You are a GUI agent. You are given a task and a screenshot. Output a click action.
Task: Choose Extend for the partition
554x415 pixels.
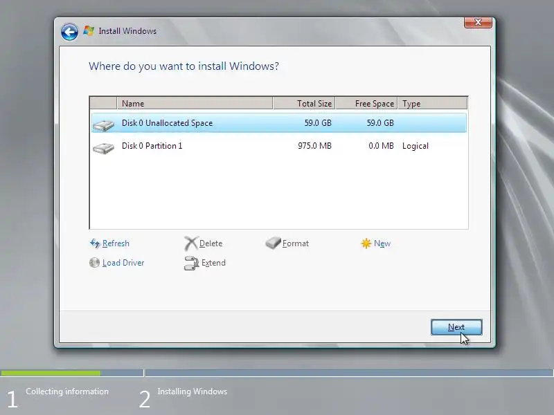click(213, 263)
